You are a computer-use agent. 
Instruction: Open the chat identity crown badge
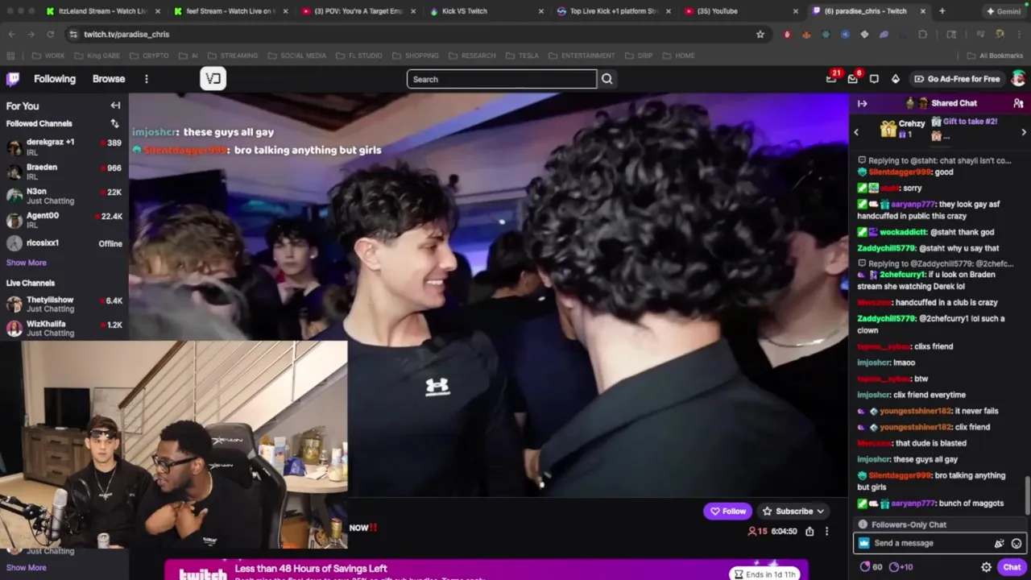click(863, 543)
